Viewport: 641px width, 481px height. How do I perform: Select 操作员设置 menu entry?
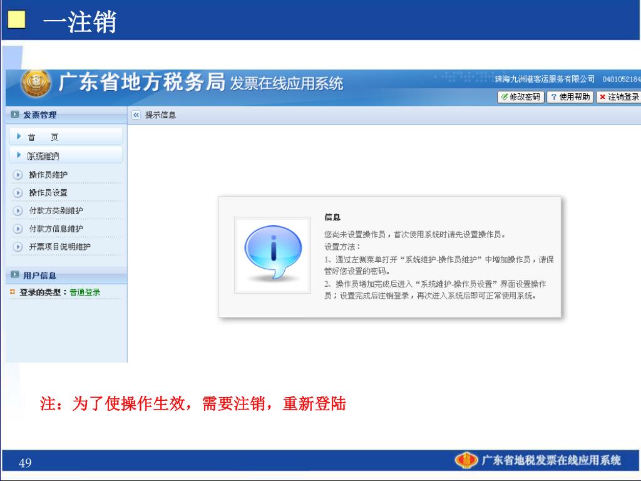click(48, 193)
